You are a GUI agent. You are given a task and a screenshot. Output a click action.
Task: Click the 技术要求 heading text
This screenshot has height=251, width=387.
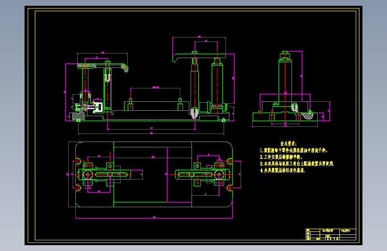288,144
